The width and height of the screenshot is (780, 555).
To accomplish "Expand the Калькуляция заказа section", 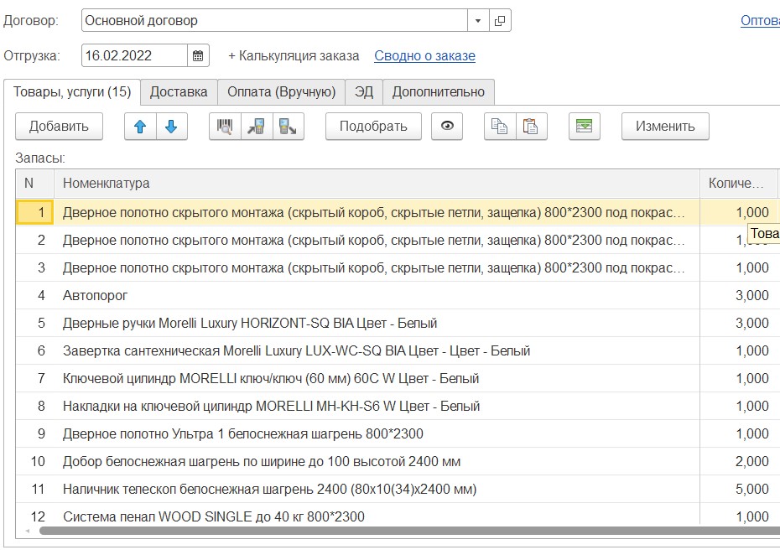I will point(294,56).
